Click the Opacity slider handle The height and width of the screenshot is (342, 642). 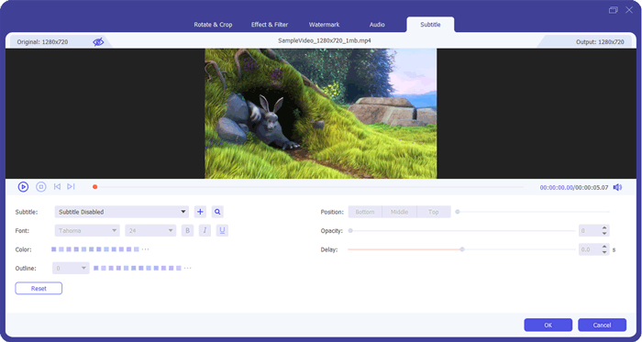(350, 231)
